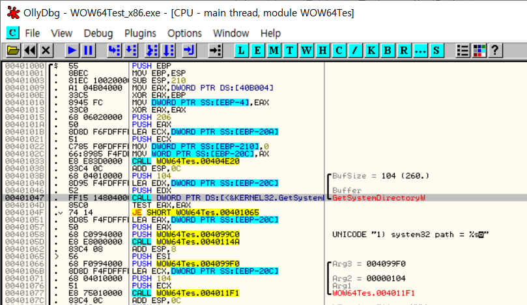Viewport: 527px width, 305px height.
Task: Open References window R button
Action: pyautogui.click(x=404, y=50)
